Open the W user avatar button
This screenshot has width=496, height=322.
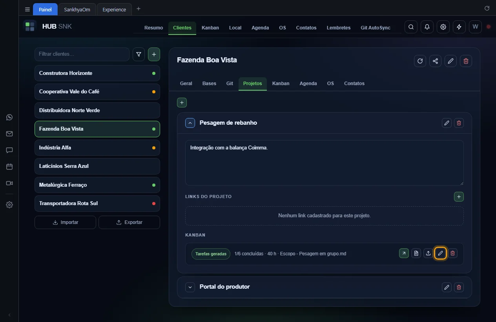(475, 27)
